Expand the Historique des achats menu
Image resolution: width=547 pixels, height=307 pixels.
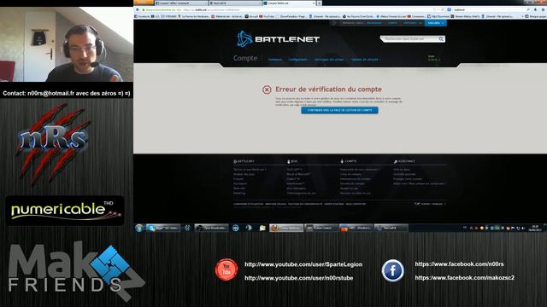tap(330, 60)
